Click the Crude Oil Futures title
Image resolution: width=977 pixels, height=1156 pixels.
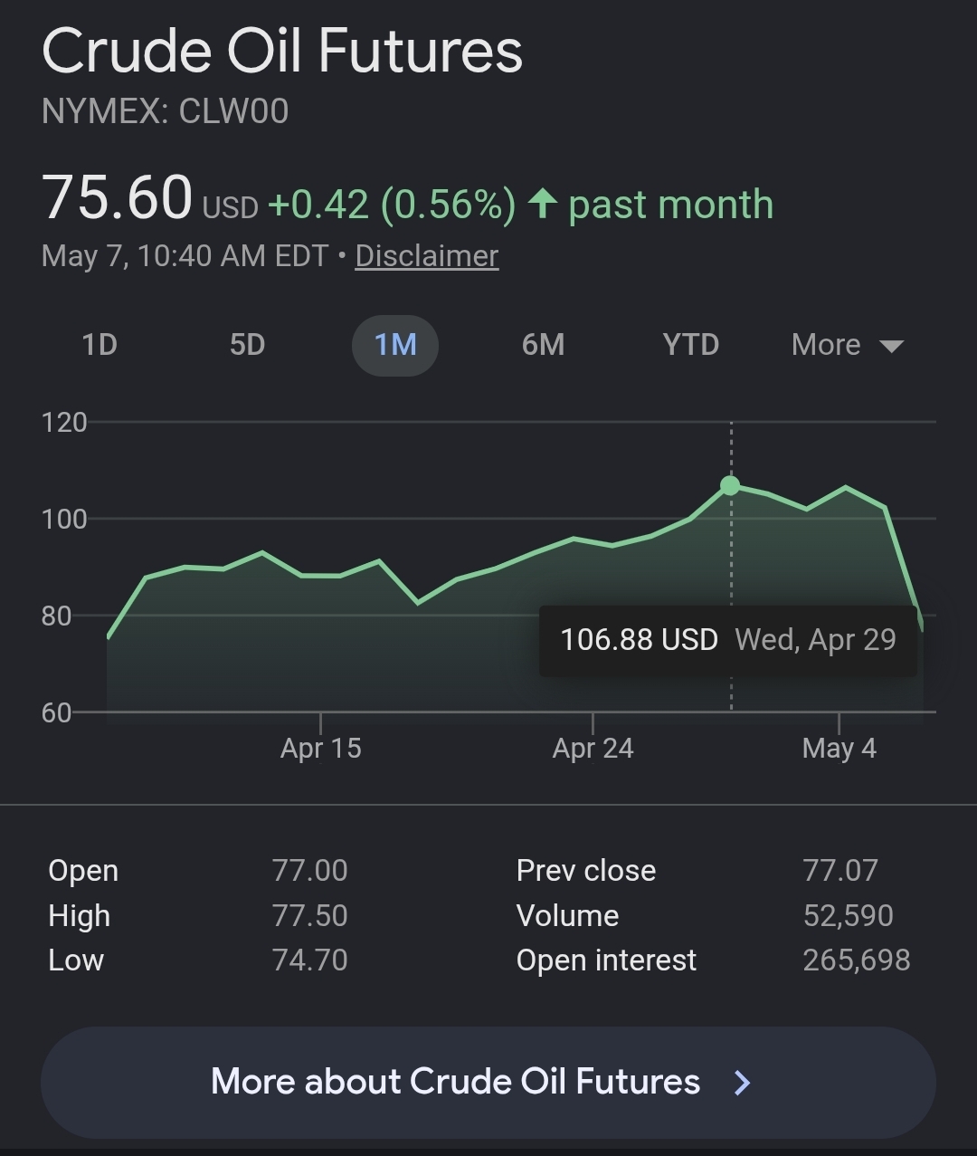pyautogui.click(x=282, y=51)
